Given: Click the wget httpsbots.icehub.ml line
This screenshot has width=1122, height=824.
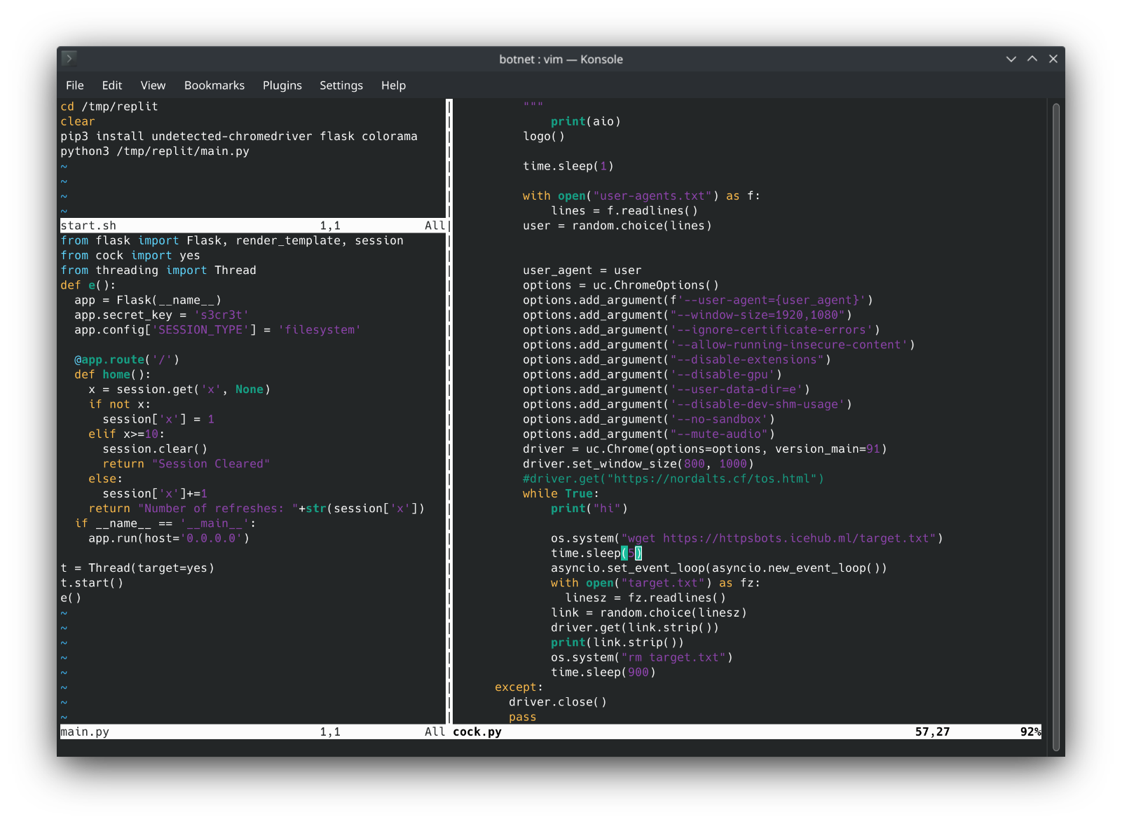Looking at the screenshot, I should coord(747,538).
